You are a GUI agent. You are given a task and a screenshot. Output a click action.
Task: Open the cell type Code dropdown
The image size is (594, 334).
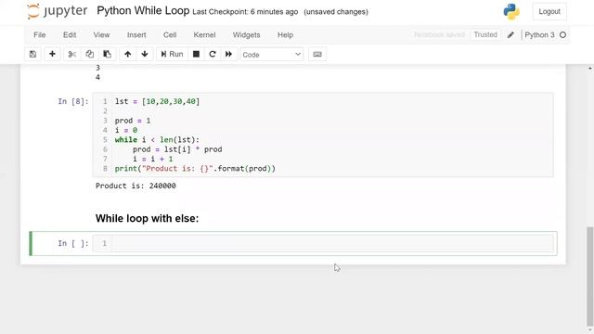click(272, 55)
